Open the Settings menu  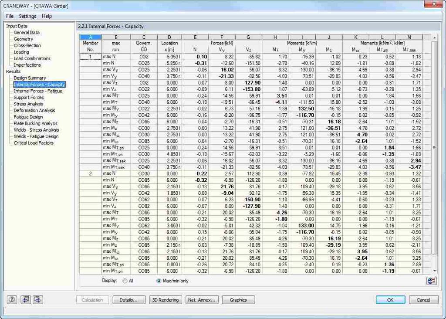coord(27,16)
